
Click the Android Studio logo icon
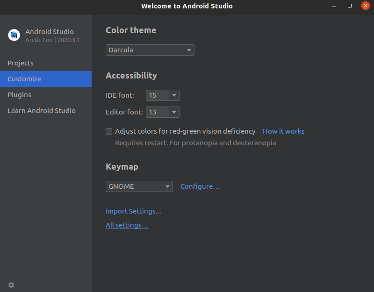pyautogui.click(x=14, y=35)
